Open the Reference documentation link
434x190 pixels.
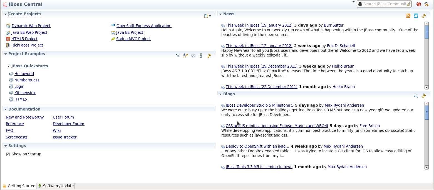tap(15, 124)
